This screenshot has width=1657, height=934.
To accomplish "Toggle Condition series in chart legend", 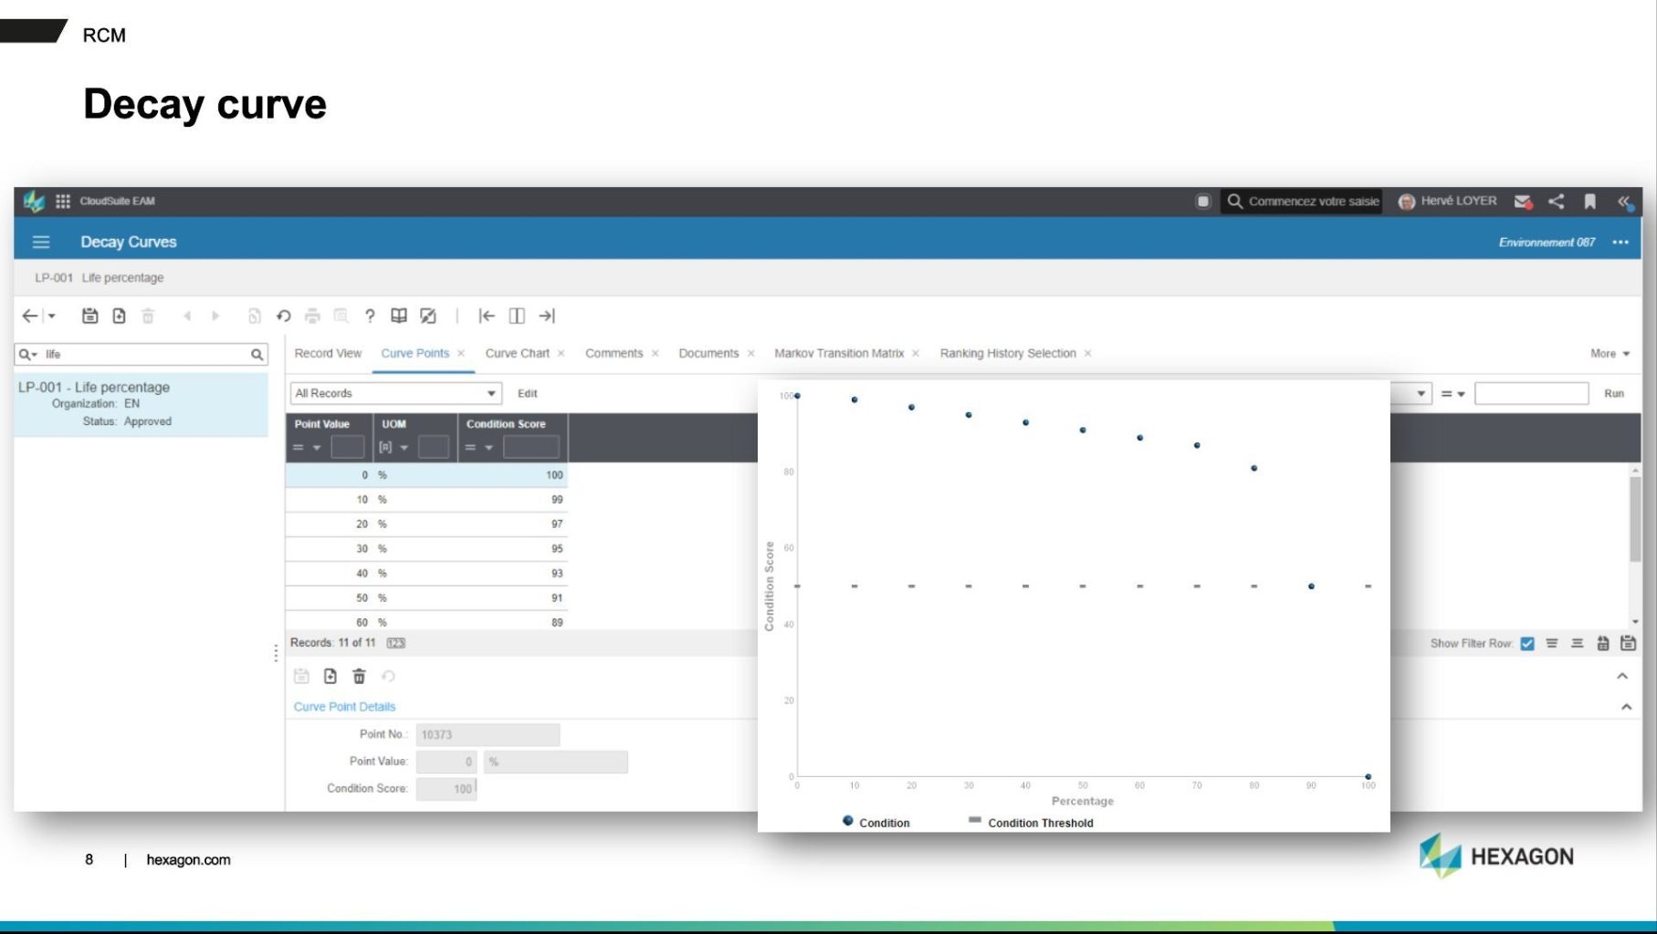I will (x=876, y=822).
